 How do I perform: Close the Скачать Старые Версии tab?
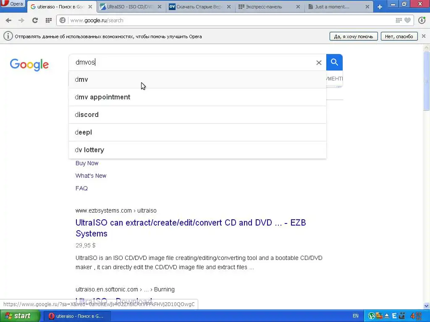tap(229, 7)
